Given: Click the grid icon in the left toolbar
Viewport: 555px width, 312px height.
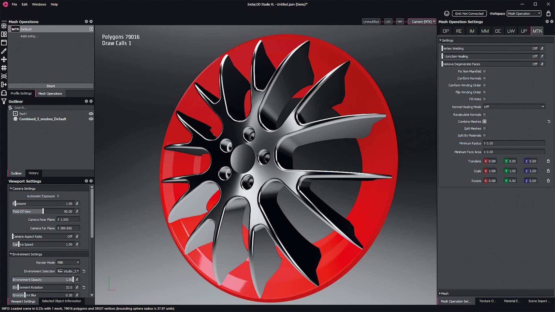Looking at the screenshot, I should (x=4, y=68).
